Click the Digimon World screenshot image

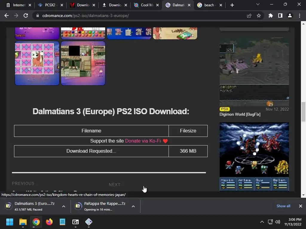[254, 71]
